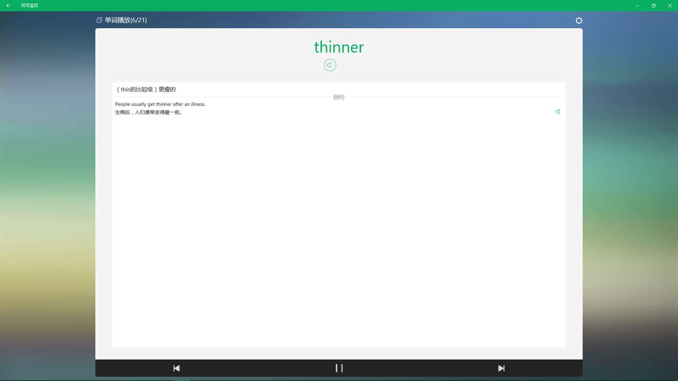Click the sentence People usually get thinner
Screen dimensions: 678x381
click(x=160, y=104)
